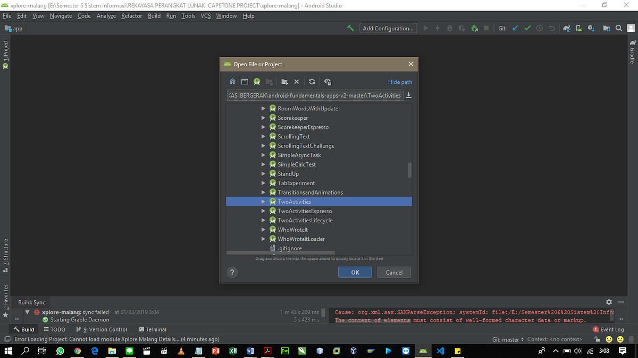This screenshot has height=358, width=638.
Task: Toggle 'Hide path' in the Open dialog
Action: click(x=400, y=82)
